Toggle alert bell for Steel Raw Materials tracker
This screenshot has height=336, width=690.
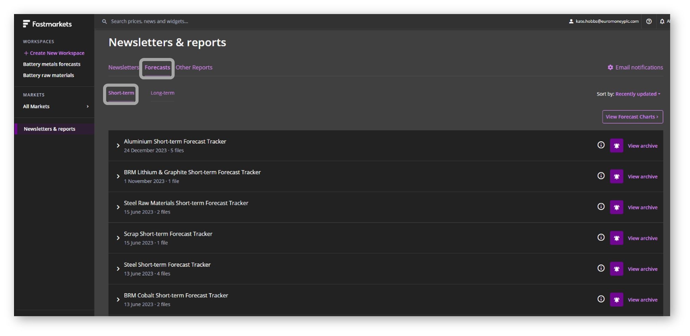click(617, 207)
